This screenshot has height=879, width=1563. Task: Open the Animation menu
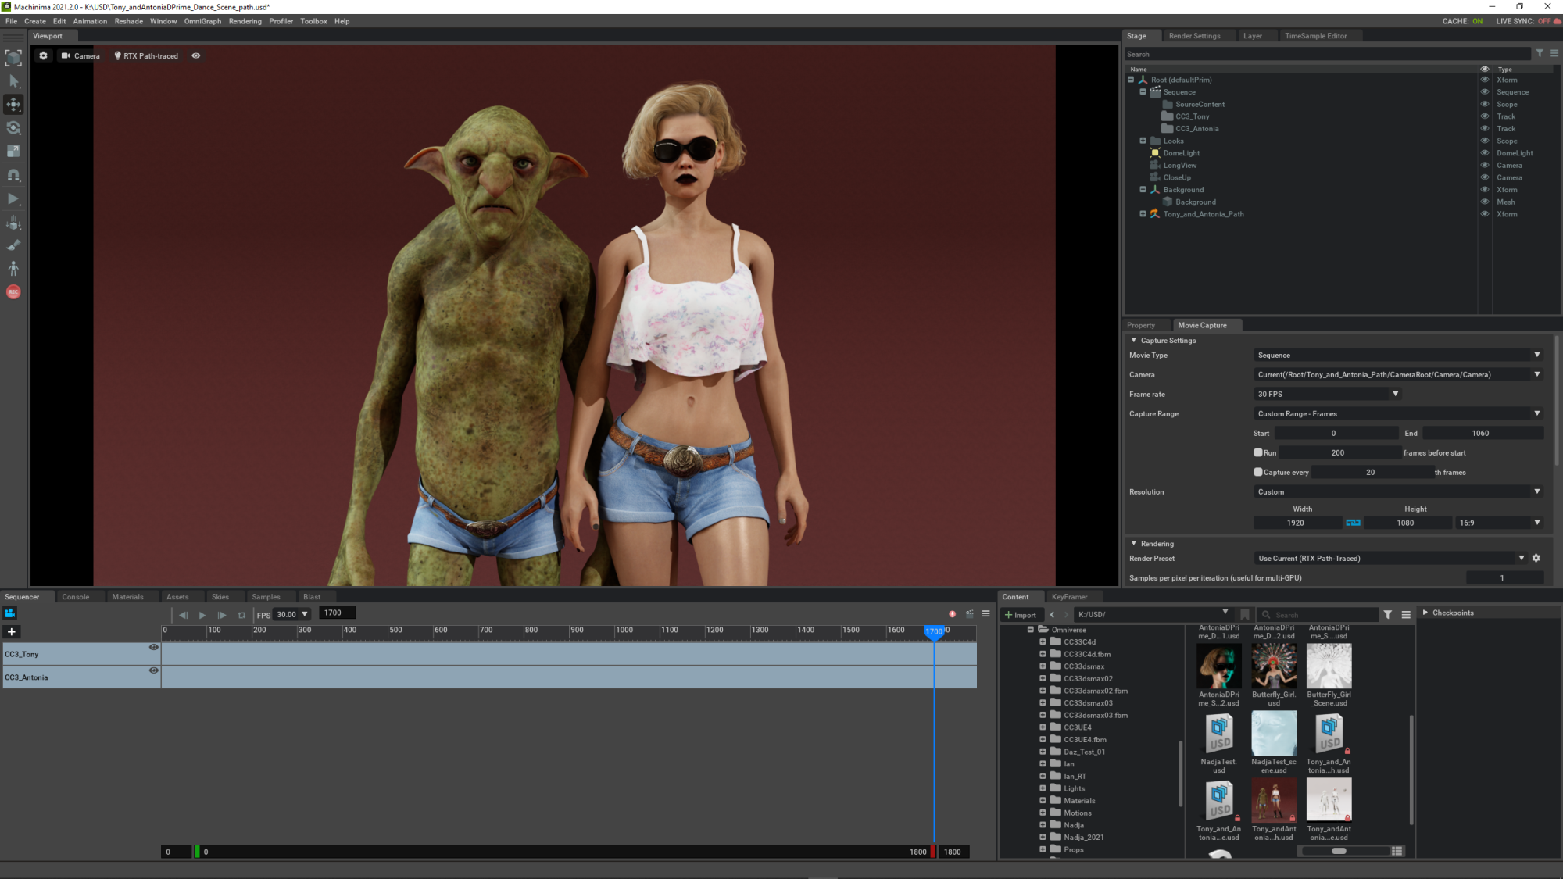pos(90,21)
